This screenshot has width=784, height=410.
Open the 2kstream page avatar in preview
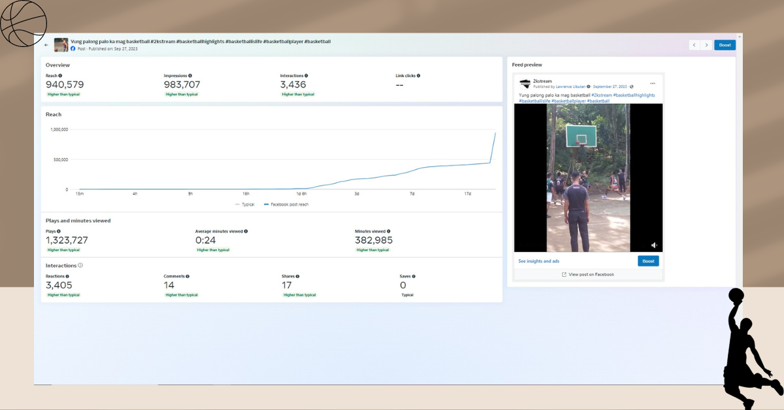[525, 84]
